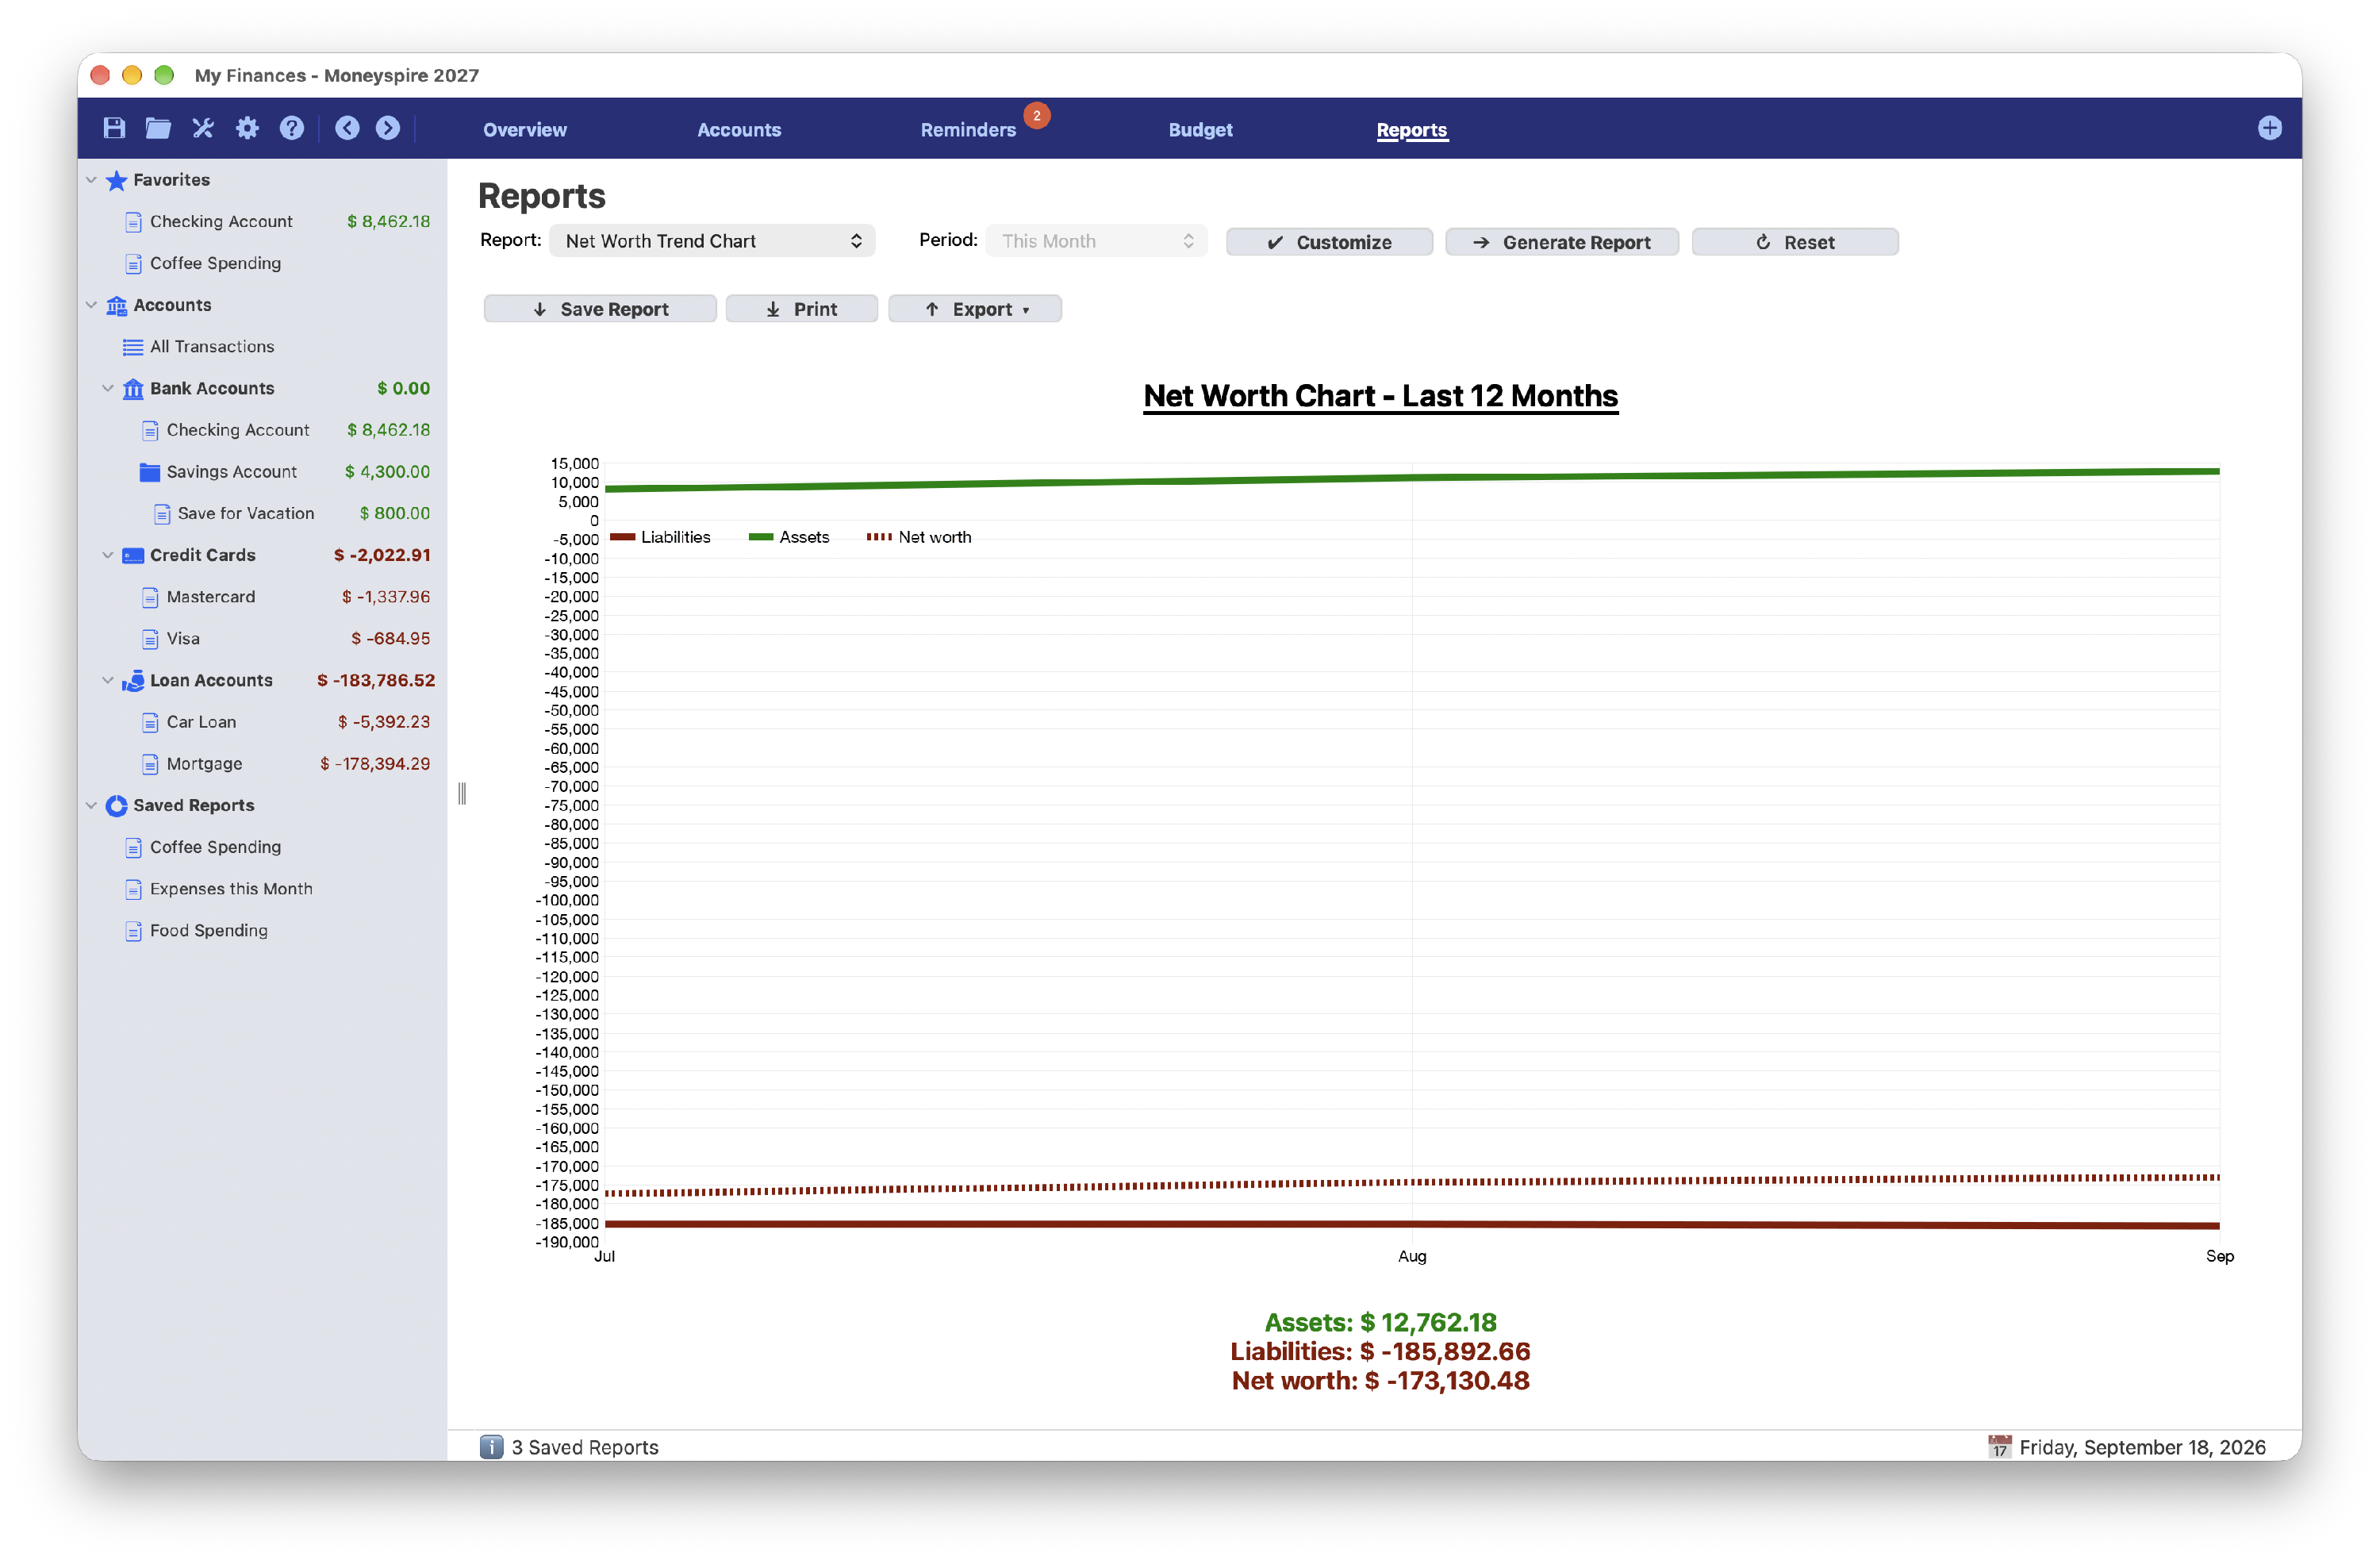Click the Favorites star icon
The width and height of the screenshot is (2380, 1564).
[116, 180]
